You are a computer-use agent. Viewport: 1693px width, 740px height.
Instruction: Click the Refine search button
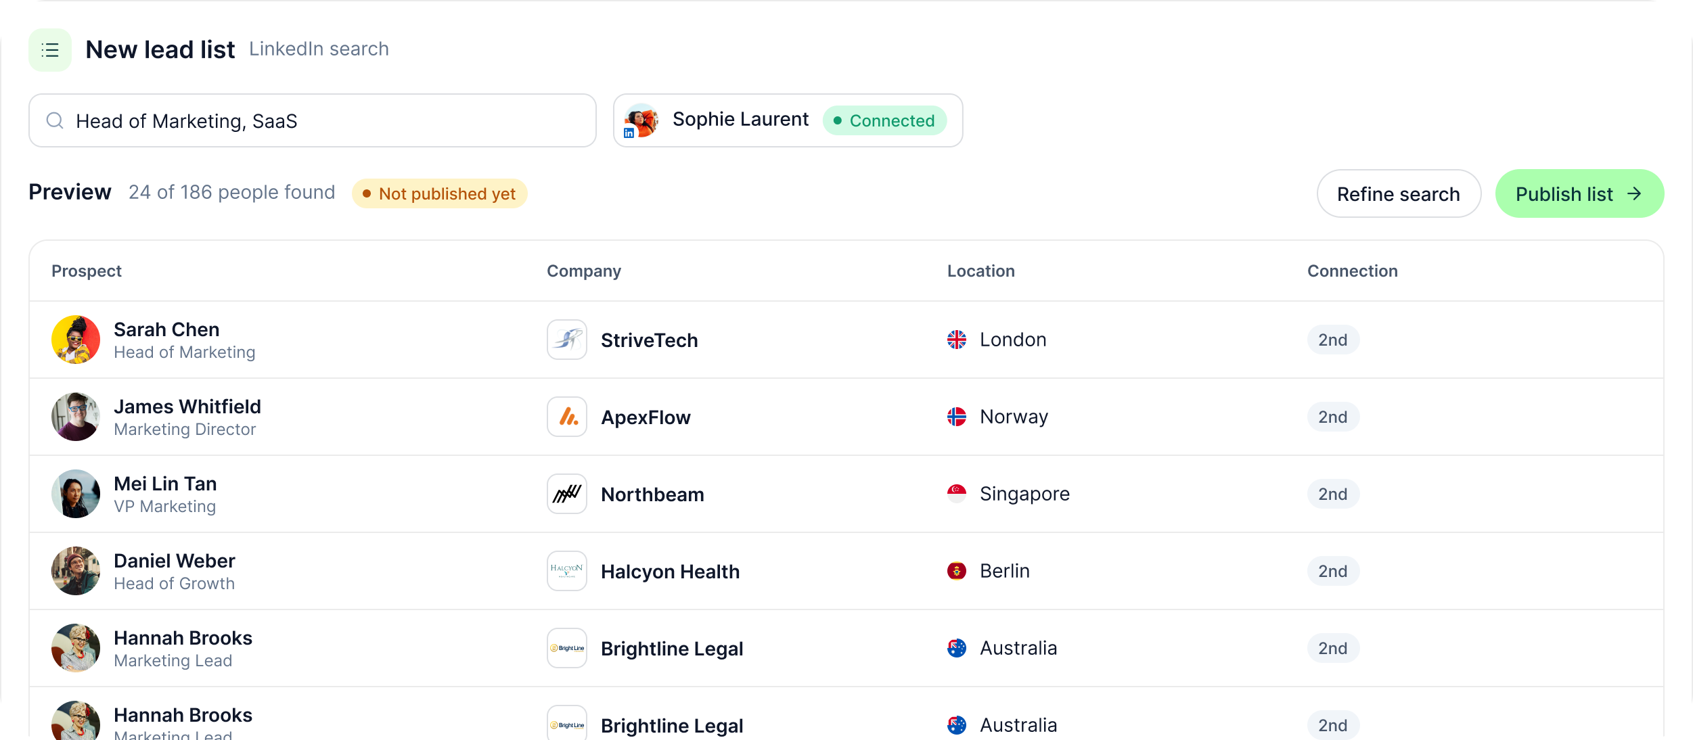pos(1399,193)
